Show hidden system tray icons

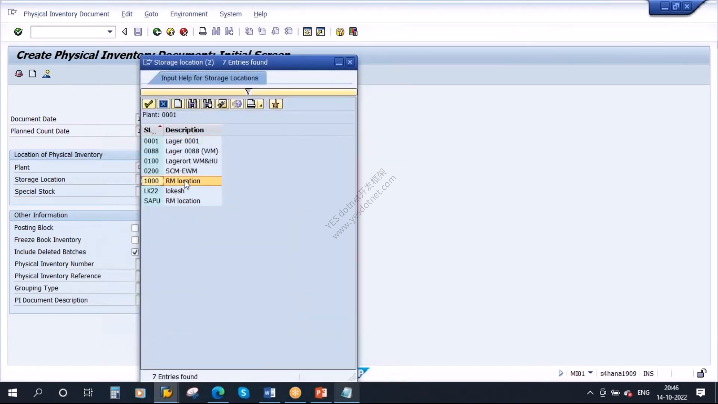[590, 393]
